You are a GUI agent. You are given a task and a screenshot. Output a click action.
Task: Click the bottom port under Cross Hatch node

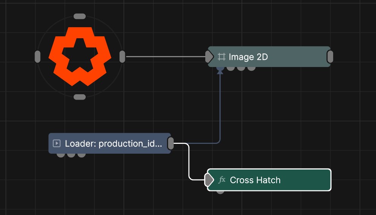220,192
